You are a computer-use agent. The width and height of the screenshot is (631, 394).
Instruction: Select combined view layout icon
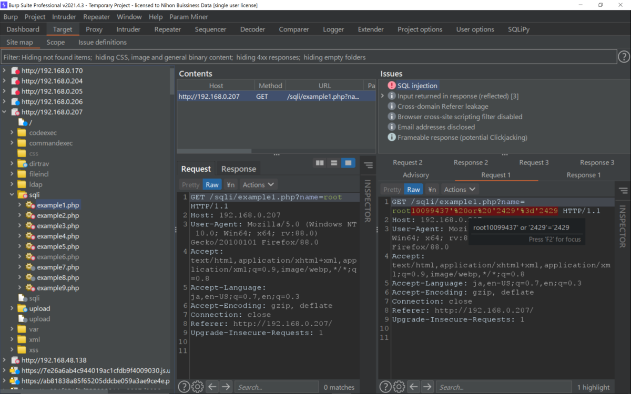(x=348, y=163)
